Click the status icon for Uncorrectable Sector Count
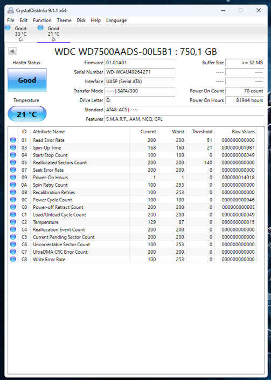The height and width of the screenshot is (380, 271). pyautogui.click(x=13, y=245)
